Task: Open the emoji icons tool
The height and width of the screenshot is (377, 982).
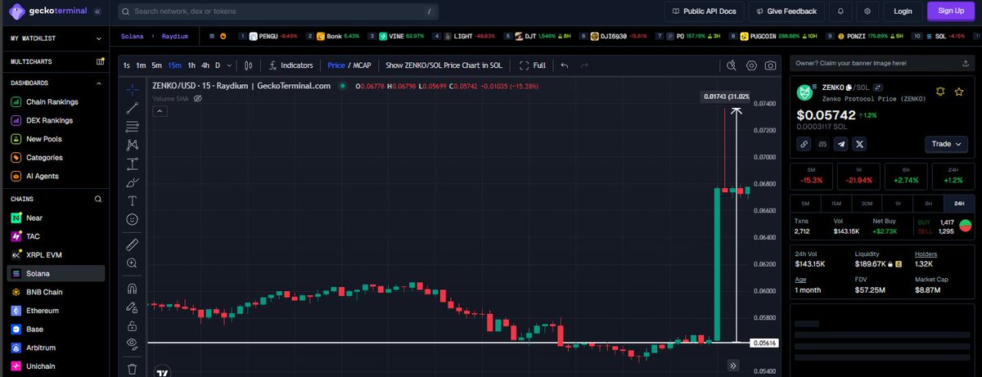Action: [132, 219]
